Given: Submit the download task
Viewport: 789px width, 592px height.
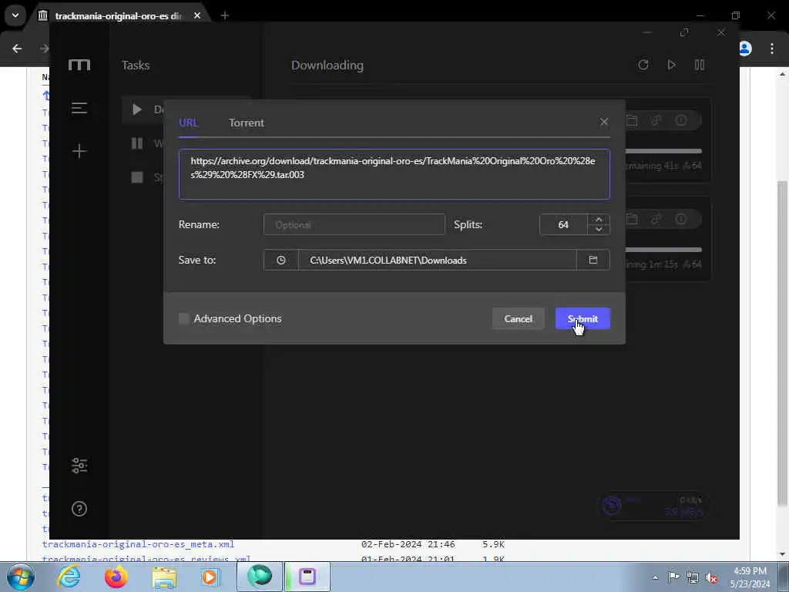Looking at the screenshot, I should 583,318.
